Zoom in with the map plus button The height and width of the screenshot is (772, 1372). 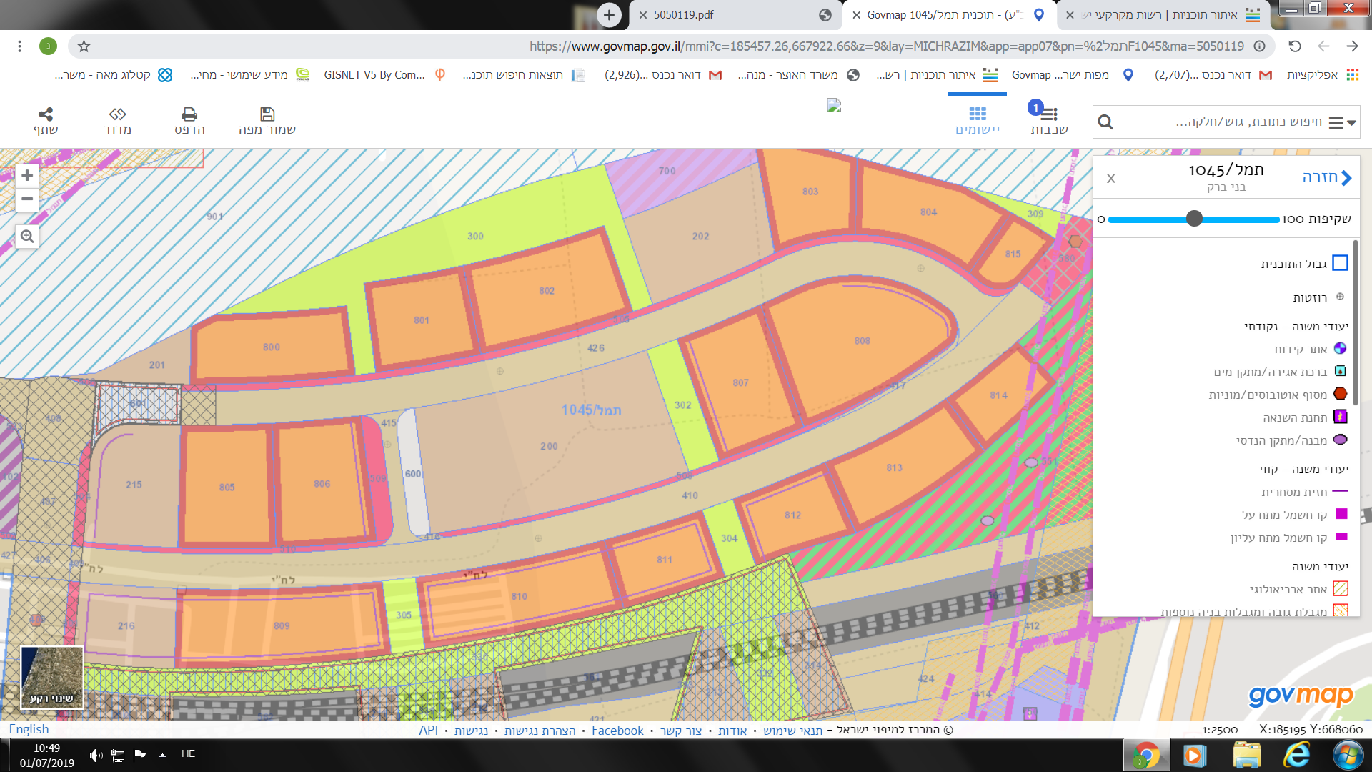click(x=27, y=176)
